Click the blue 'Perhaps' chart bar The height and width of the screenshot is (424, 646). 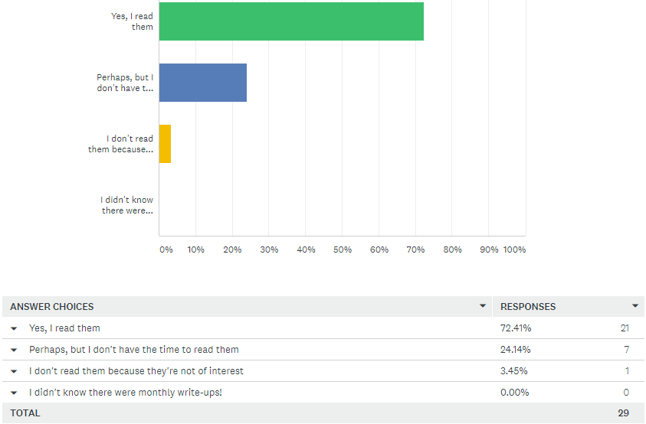point(203,83)
